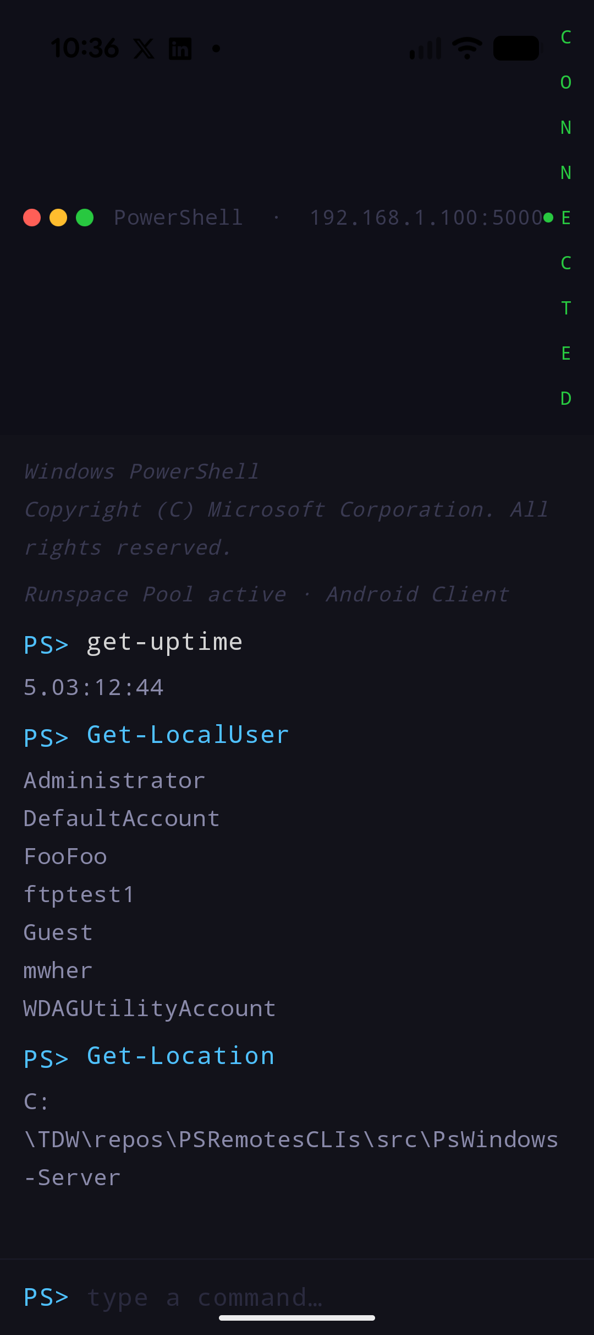The image size is (594, 1335).
Task: Tap the Get-Location command entry
Action: [x=180, y=1056]
